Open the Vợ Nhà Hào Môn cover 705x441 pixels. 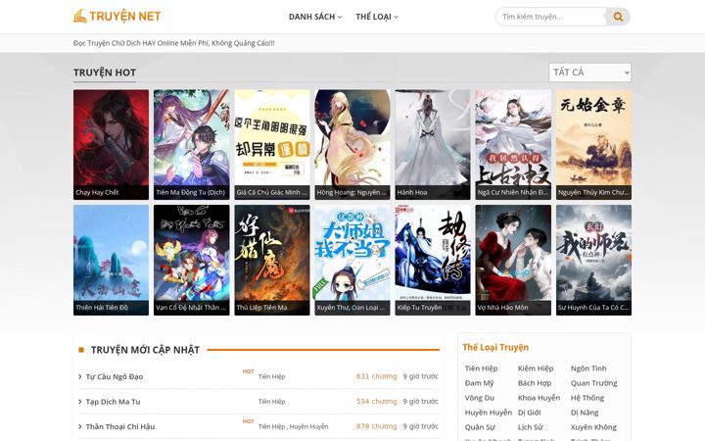click(x=513, y=260)
